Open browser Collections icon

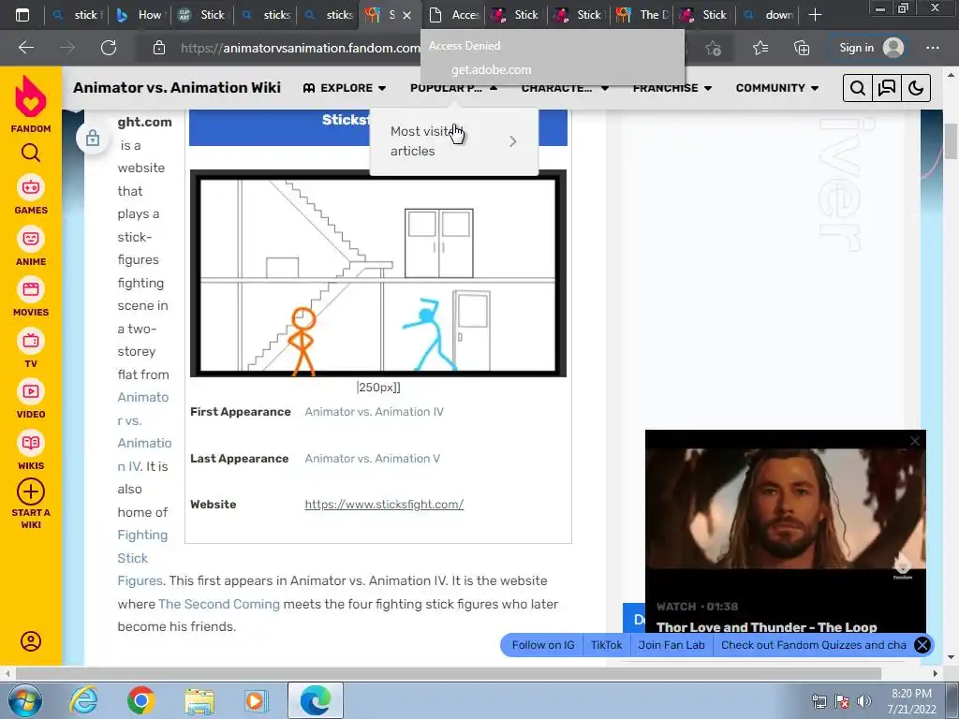click(802, 48)
